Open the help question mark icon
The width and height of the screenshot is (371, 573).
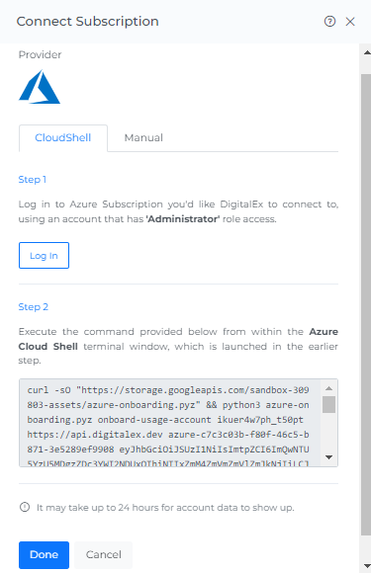click(329, 22)
